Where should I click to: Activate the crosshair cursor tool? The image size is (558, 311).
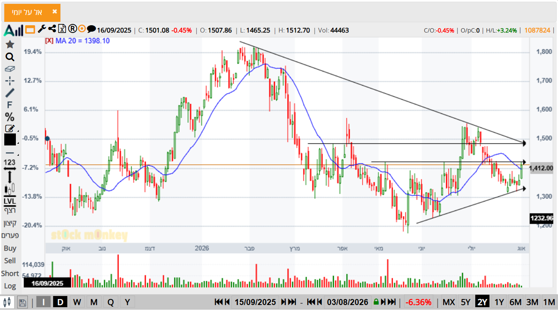pyautogui.click(x=10, y=80)
